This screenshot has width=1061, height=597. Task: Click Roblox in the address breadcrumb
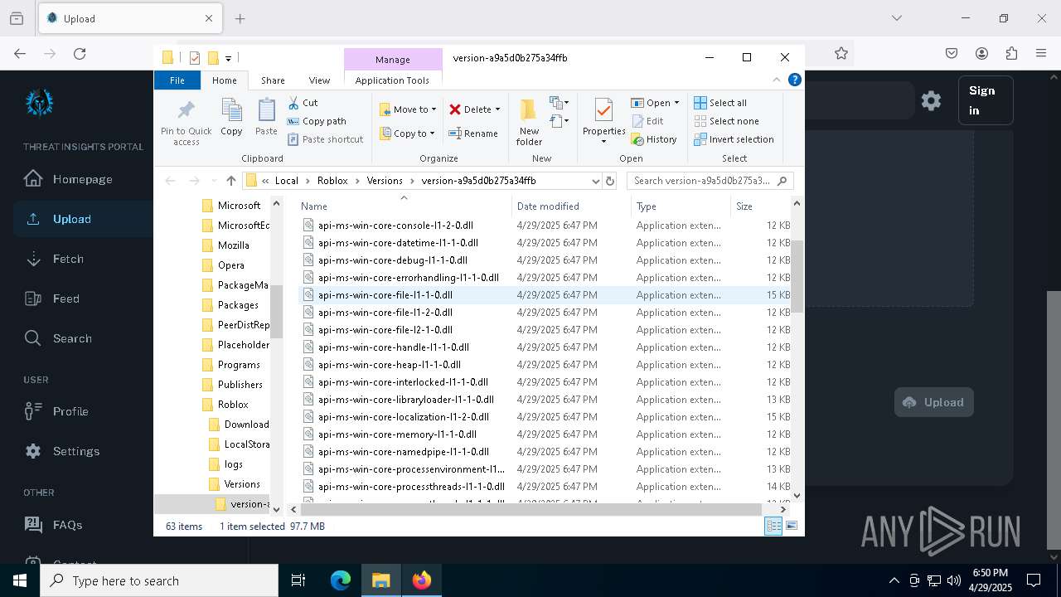click(x=332, y=181)
